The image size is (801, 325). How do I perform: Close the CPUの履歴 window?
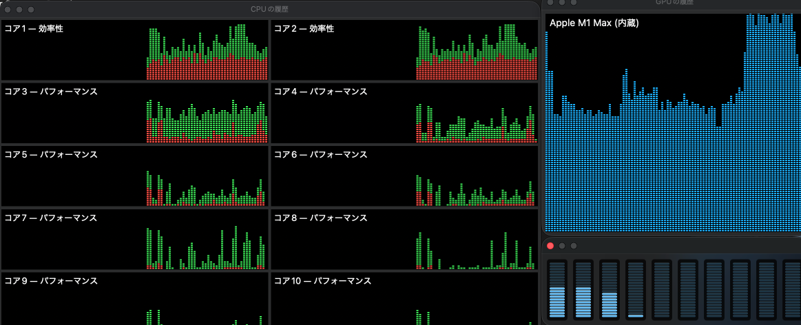(x=8, y=10)
